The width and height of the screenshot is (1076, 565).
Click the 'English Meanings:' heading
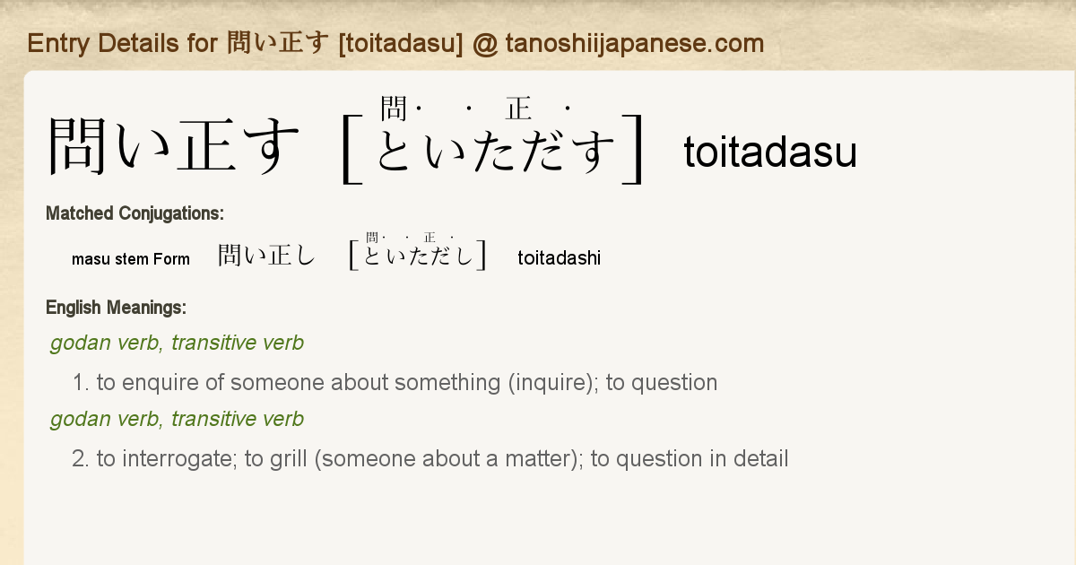tap(116, 308)
